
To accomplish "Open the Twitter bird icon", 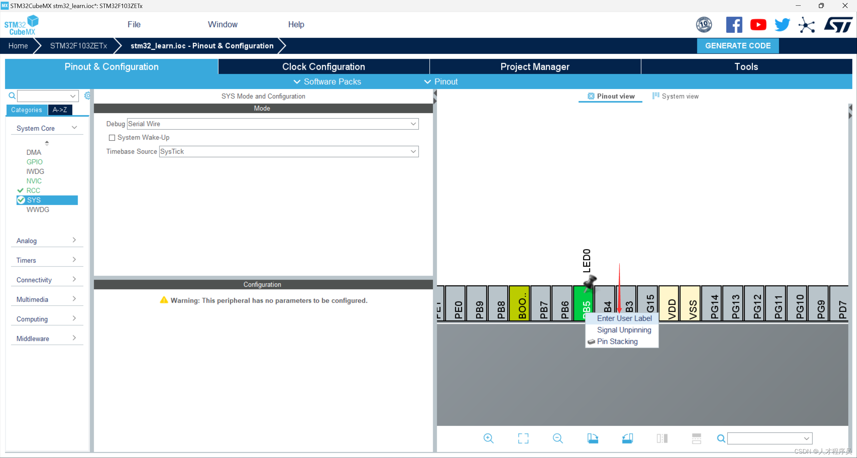I will (x=782, y=25).
